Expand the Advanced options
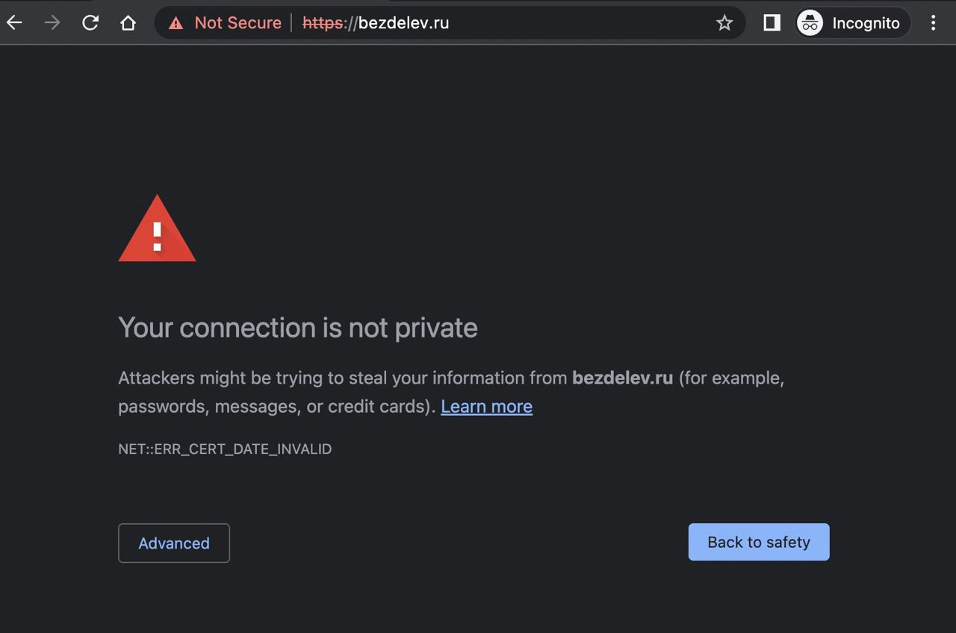The height and width of the screenshot is (633, 956). (174, 543)
